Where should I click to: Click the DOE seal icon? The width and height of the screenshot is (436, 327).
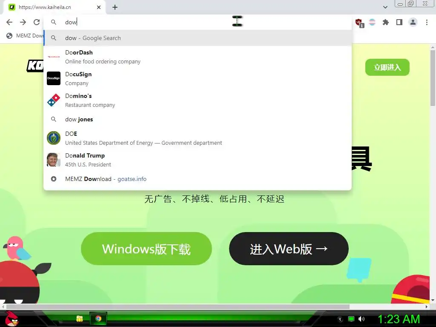point(54,138)
